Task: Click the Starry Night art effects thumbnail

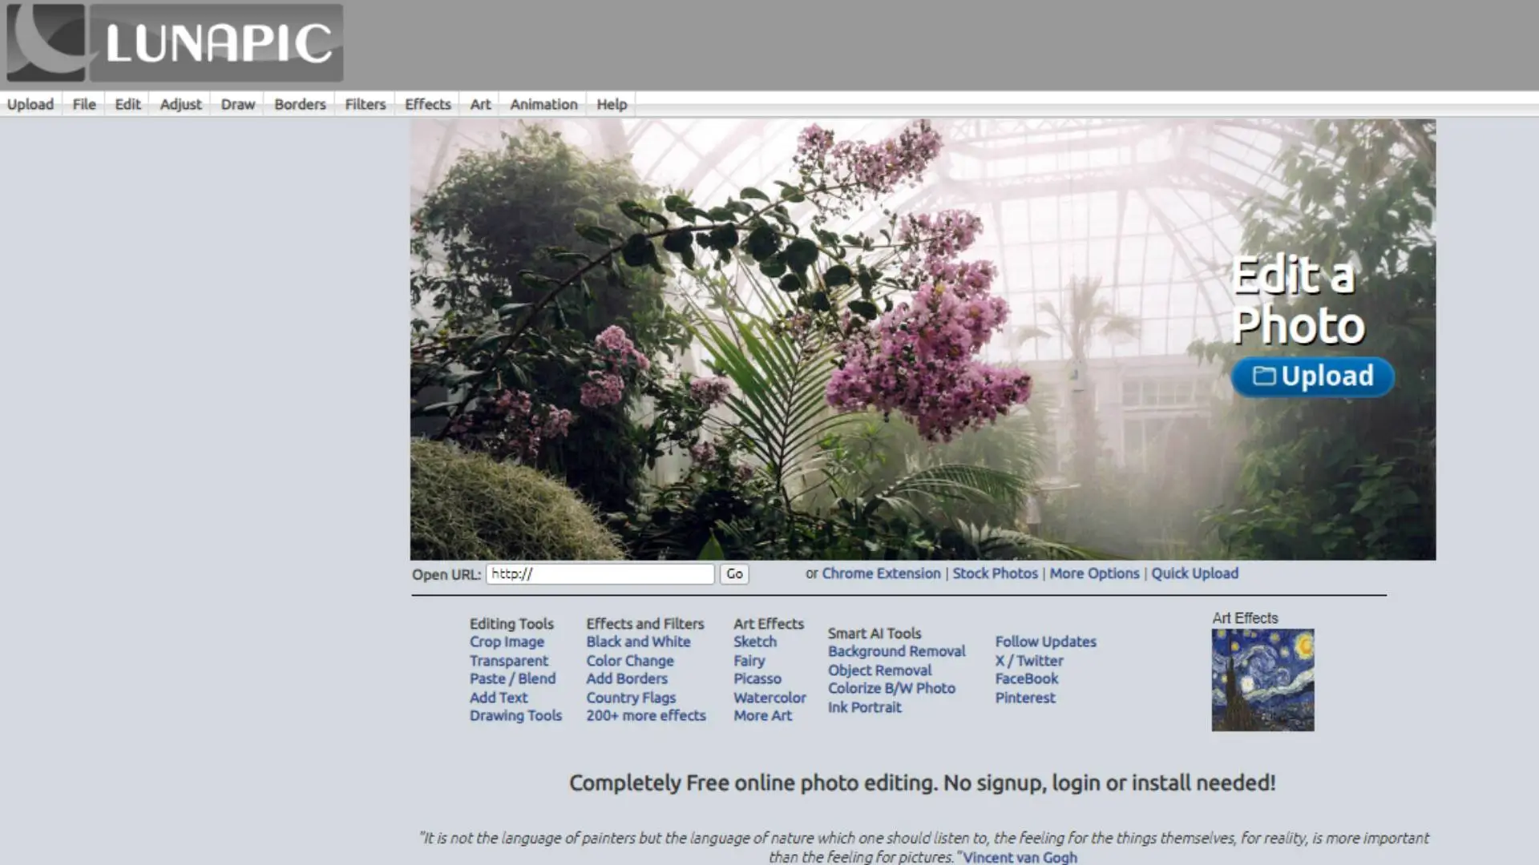Action: pyautogui.click(x=1262, y=680)
